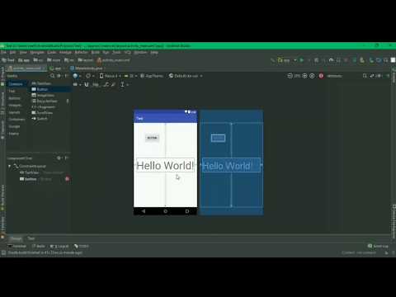396x297 pixels.
Task: Select the Google palette category
Action: (x=14, y=127)
